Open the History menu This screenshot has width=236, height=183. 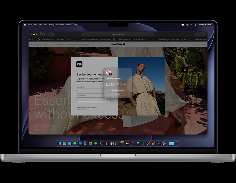52,25
